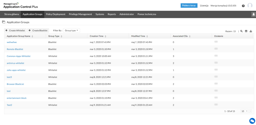
Task: Open the table search magnifier icon
Action: [x=241, y=31]
